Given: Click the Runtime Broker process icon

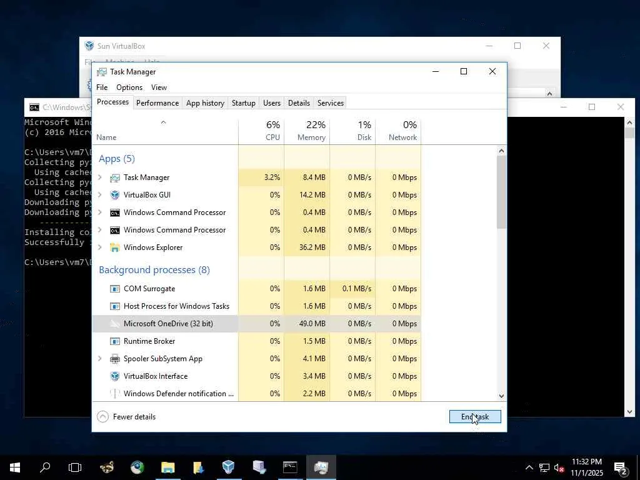Looking at the screenshot, I should [x=115, y=341].
